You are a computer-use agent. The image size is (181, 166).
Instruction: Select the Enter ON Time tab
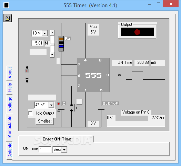[x=57, y=139]
